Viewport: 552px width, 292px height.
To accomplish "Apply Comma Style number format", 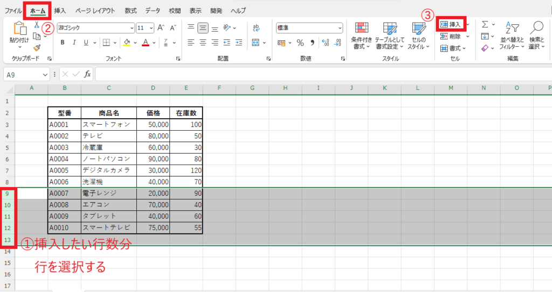I will pyautogui.click(x=312, y=43).
